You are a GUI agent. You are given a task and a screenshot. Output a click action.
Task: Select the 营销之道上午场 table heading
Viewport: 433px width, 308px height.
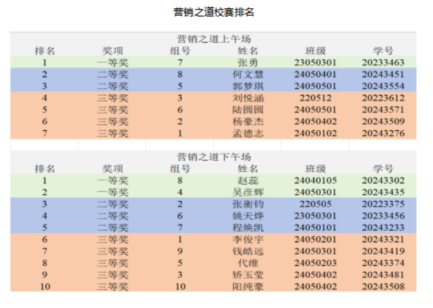tap(214, 39)
